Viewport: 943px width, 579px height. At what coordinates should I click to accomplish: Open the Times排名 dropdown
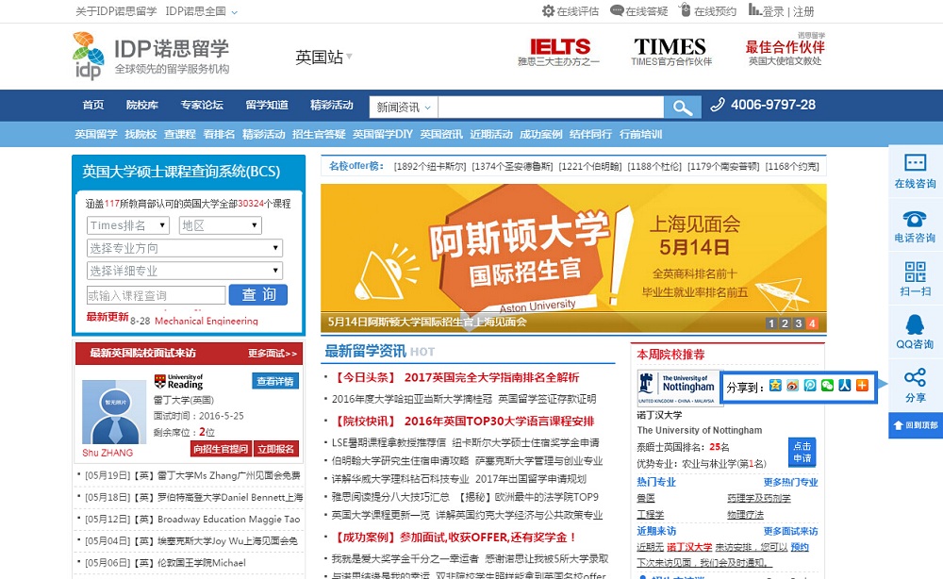tap(128, 225)
